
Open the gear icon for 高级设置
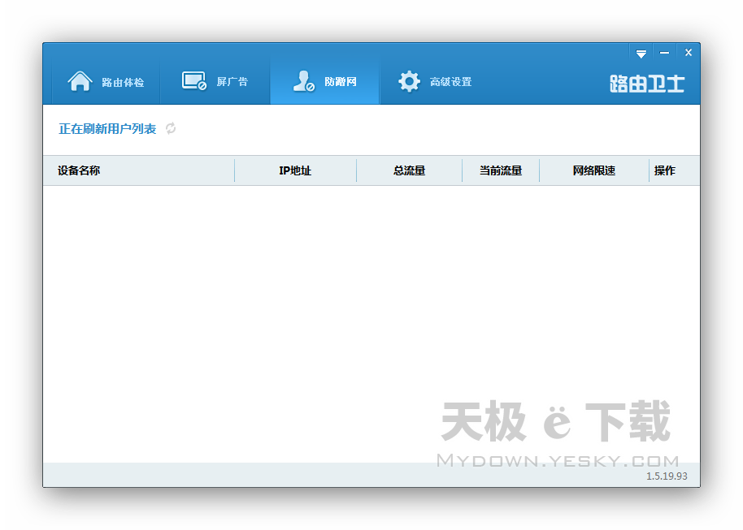pos(409,82)
